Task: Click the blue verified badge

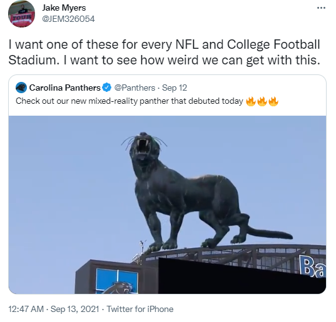Action: coord(107,88)
